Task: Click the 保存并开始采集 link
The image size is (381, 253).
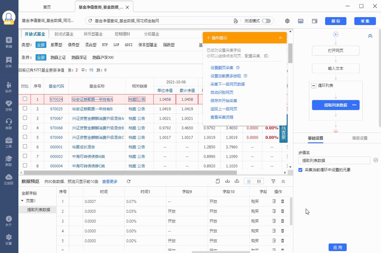Action: pyautogui.click(x=224, y=101)
